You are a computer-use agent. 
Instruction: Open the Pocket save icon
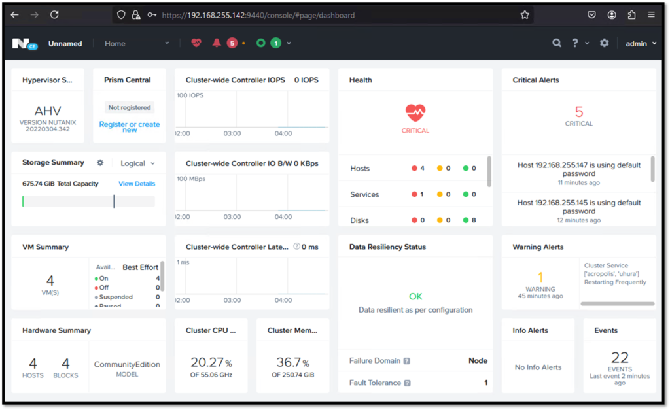[591, 15]
